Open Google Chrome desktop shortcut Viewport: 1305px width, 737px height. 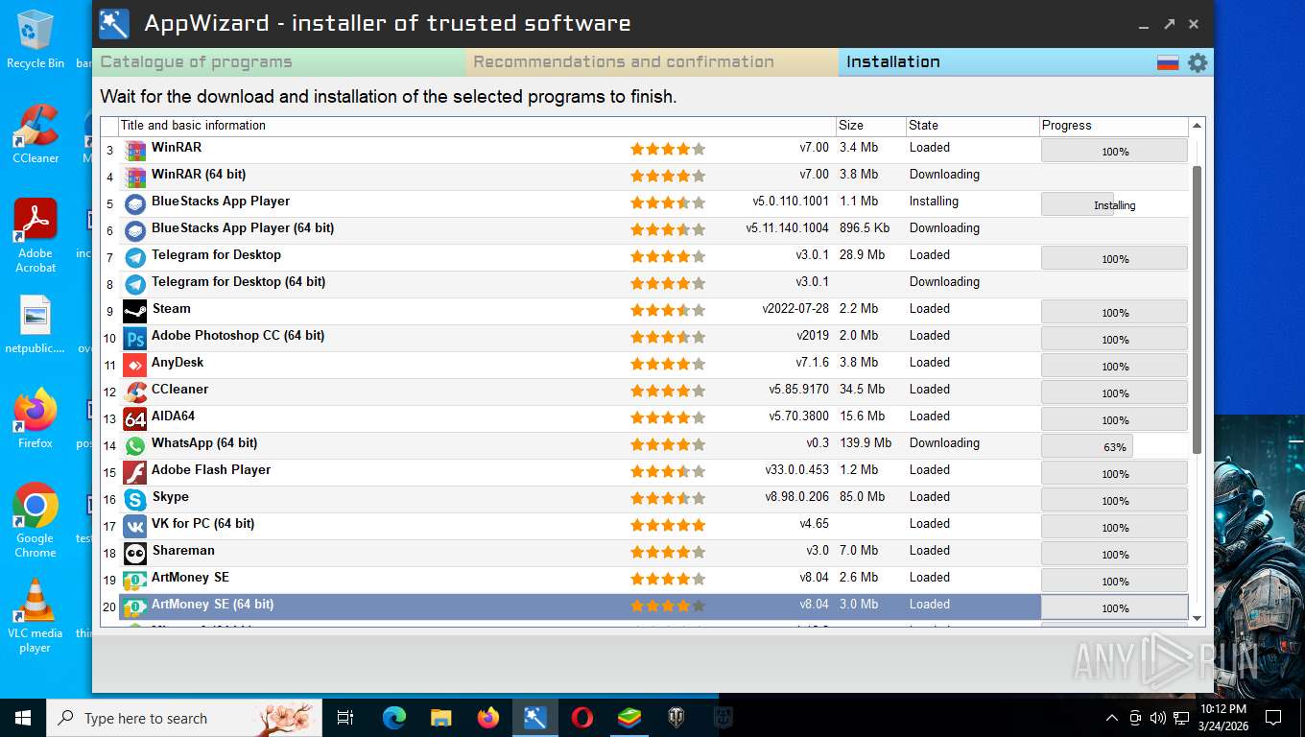36,519
